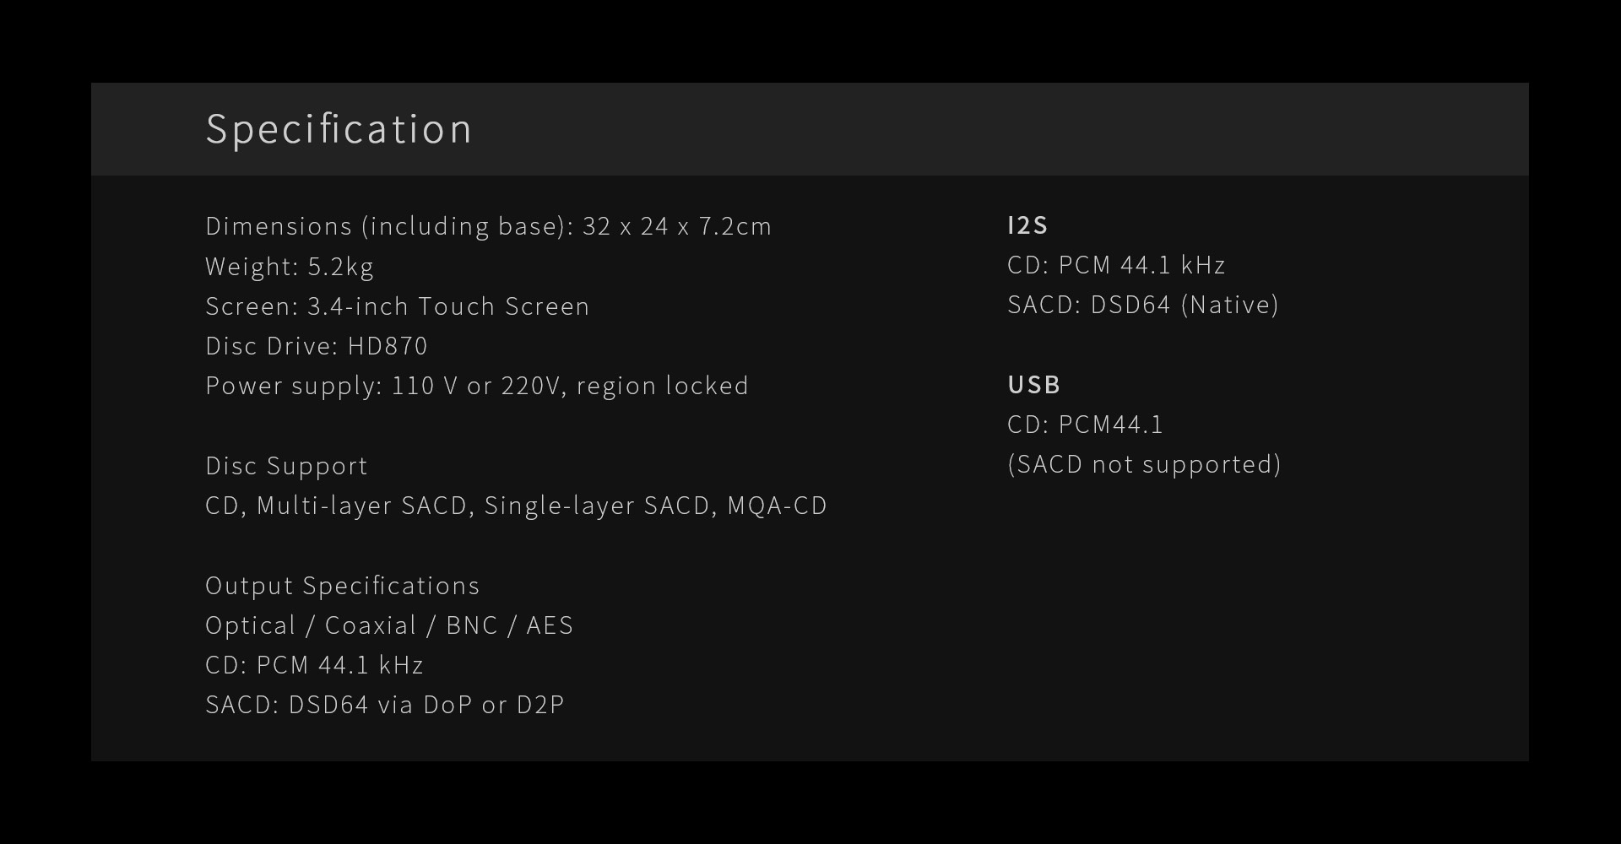Select the CD: PCM44.1 line under USB
Image resolution: width=1621 pixels, height=844 pixels.
pos(1085,425)
